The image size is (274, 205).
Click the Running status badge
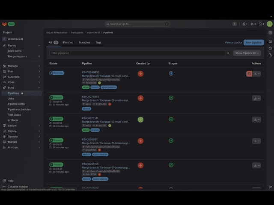pos(57,73)
